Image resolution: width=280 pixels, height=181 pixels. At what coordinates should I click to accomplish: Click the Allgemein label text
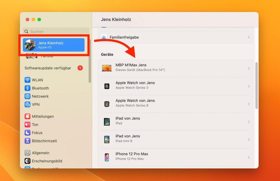coord(40,153)
